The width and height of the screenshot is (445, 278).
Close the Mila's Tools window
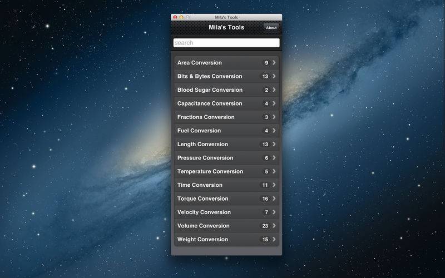coord(175,17)
